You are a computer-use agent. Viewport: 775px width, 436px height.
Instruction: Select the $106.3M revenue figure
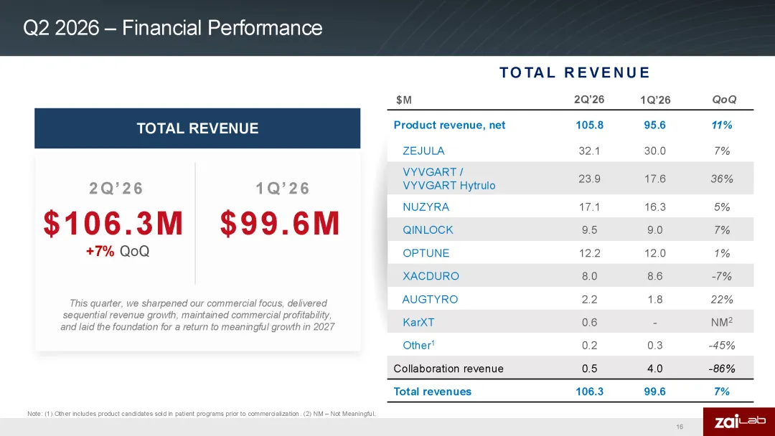tap(113, 223)
